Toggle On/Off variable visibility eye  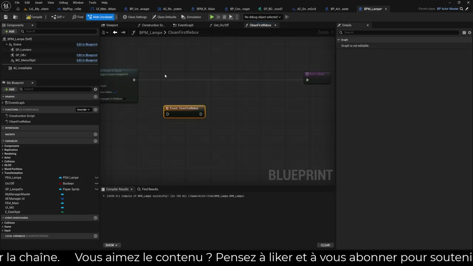pyautogui.click(x=96, y=184)
